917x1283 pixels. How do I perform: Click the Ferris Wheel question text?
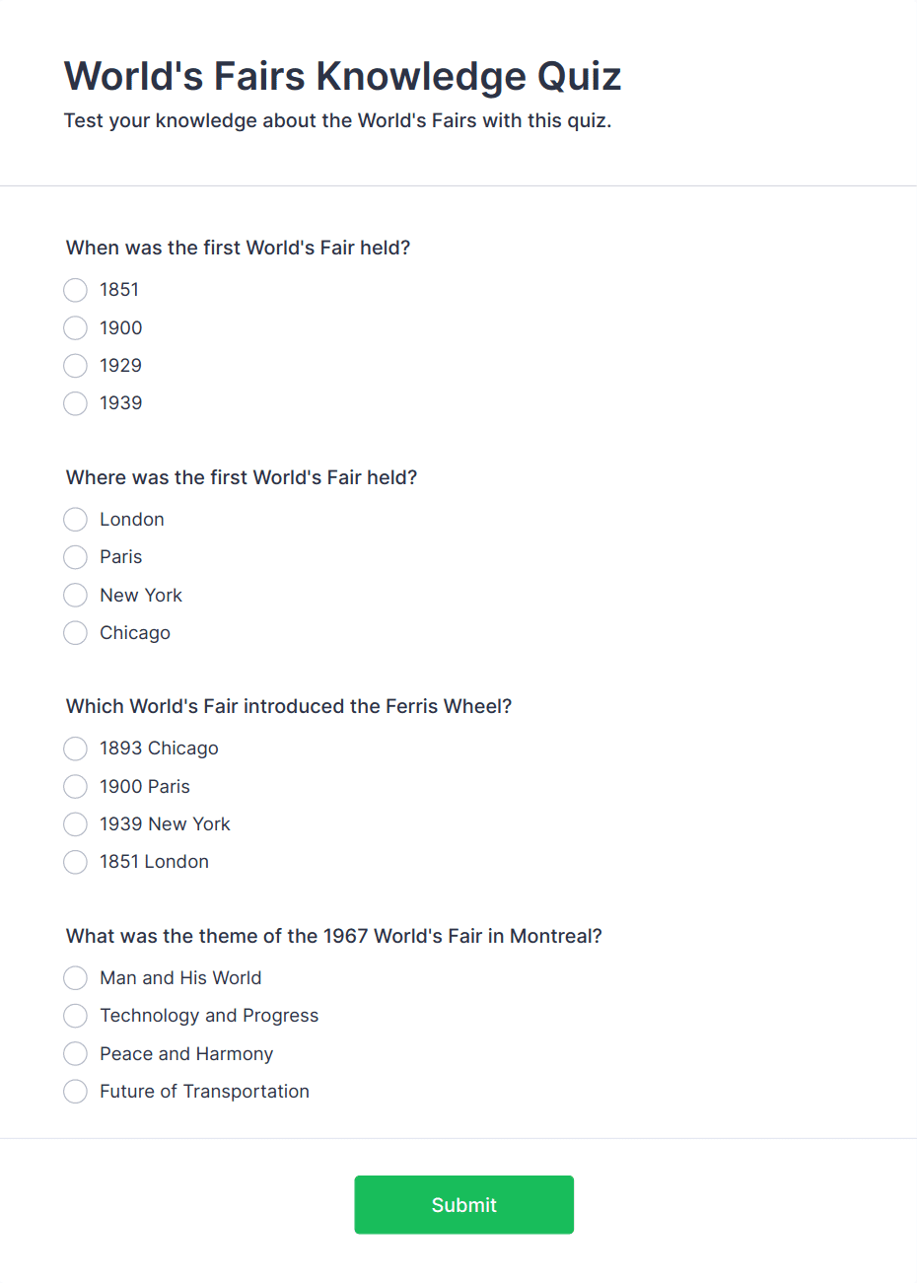point(289,706)
